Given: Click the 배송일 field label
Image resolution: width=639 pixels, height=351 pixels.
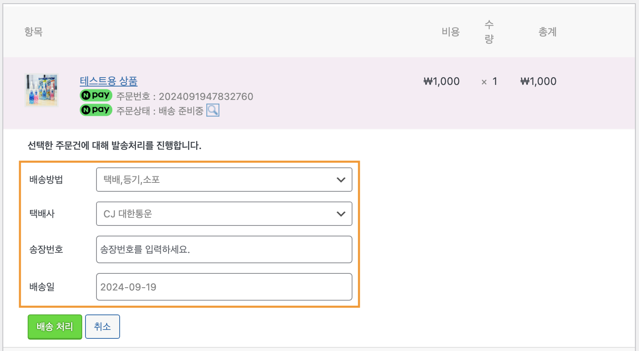Looking at the screenshot, I should click(42, 287).
